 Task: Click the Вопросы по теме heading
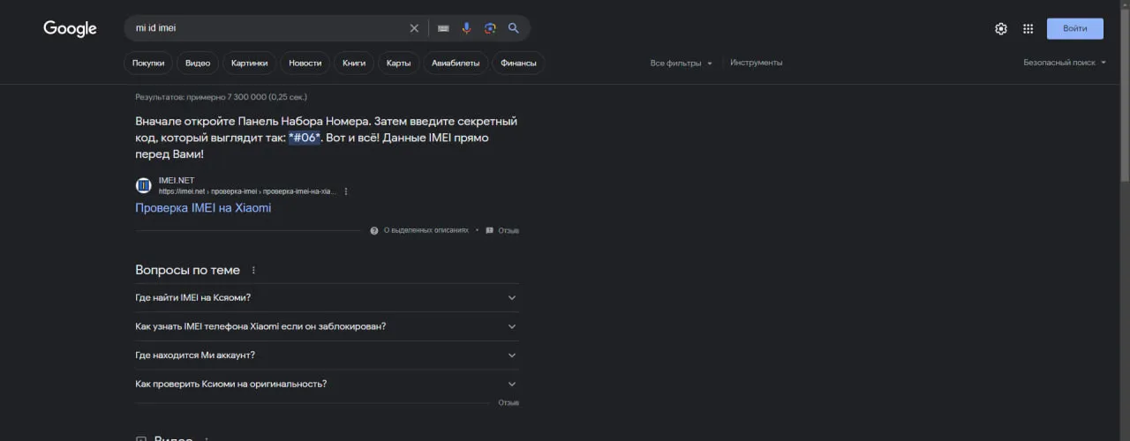(x=187, y=270)
